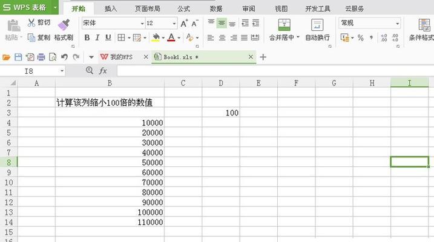
Task: Apply cell borders icon
Action: (x=121, y=38)
